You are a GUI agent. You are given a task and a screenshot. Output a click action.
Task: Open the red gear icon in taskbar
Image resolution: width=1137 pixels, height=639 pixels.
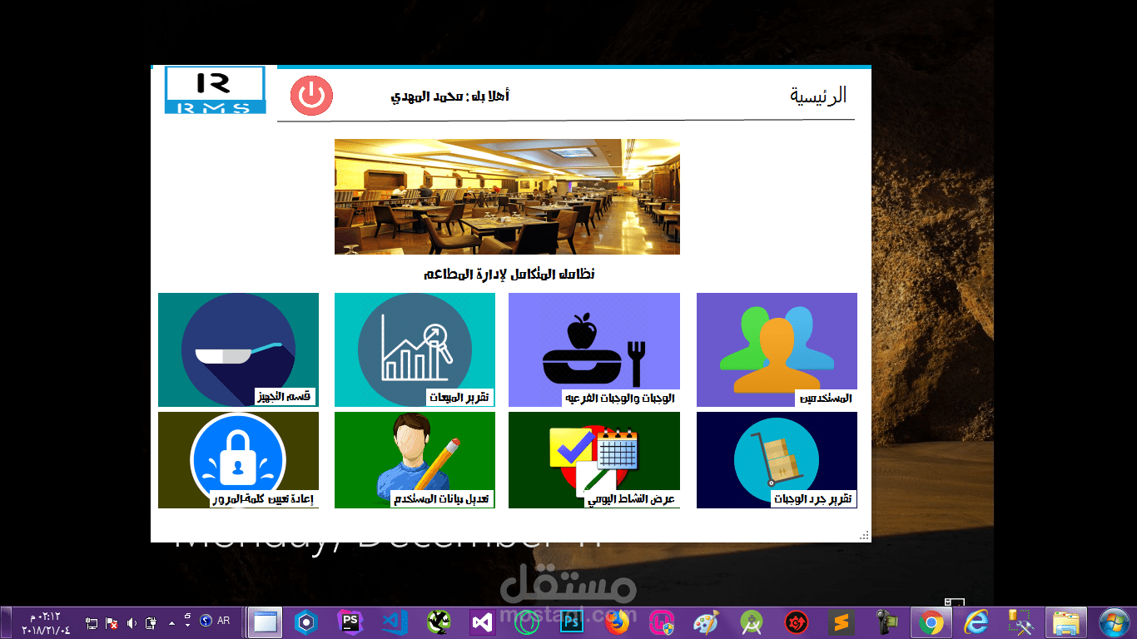tap(797, 622)
